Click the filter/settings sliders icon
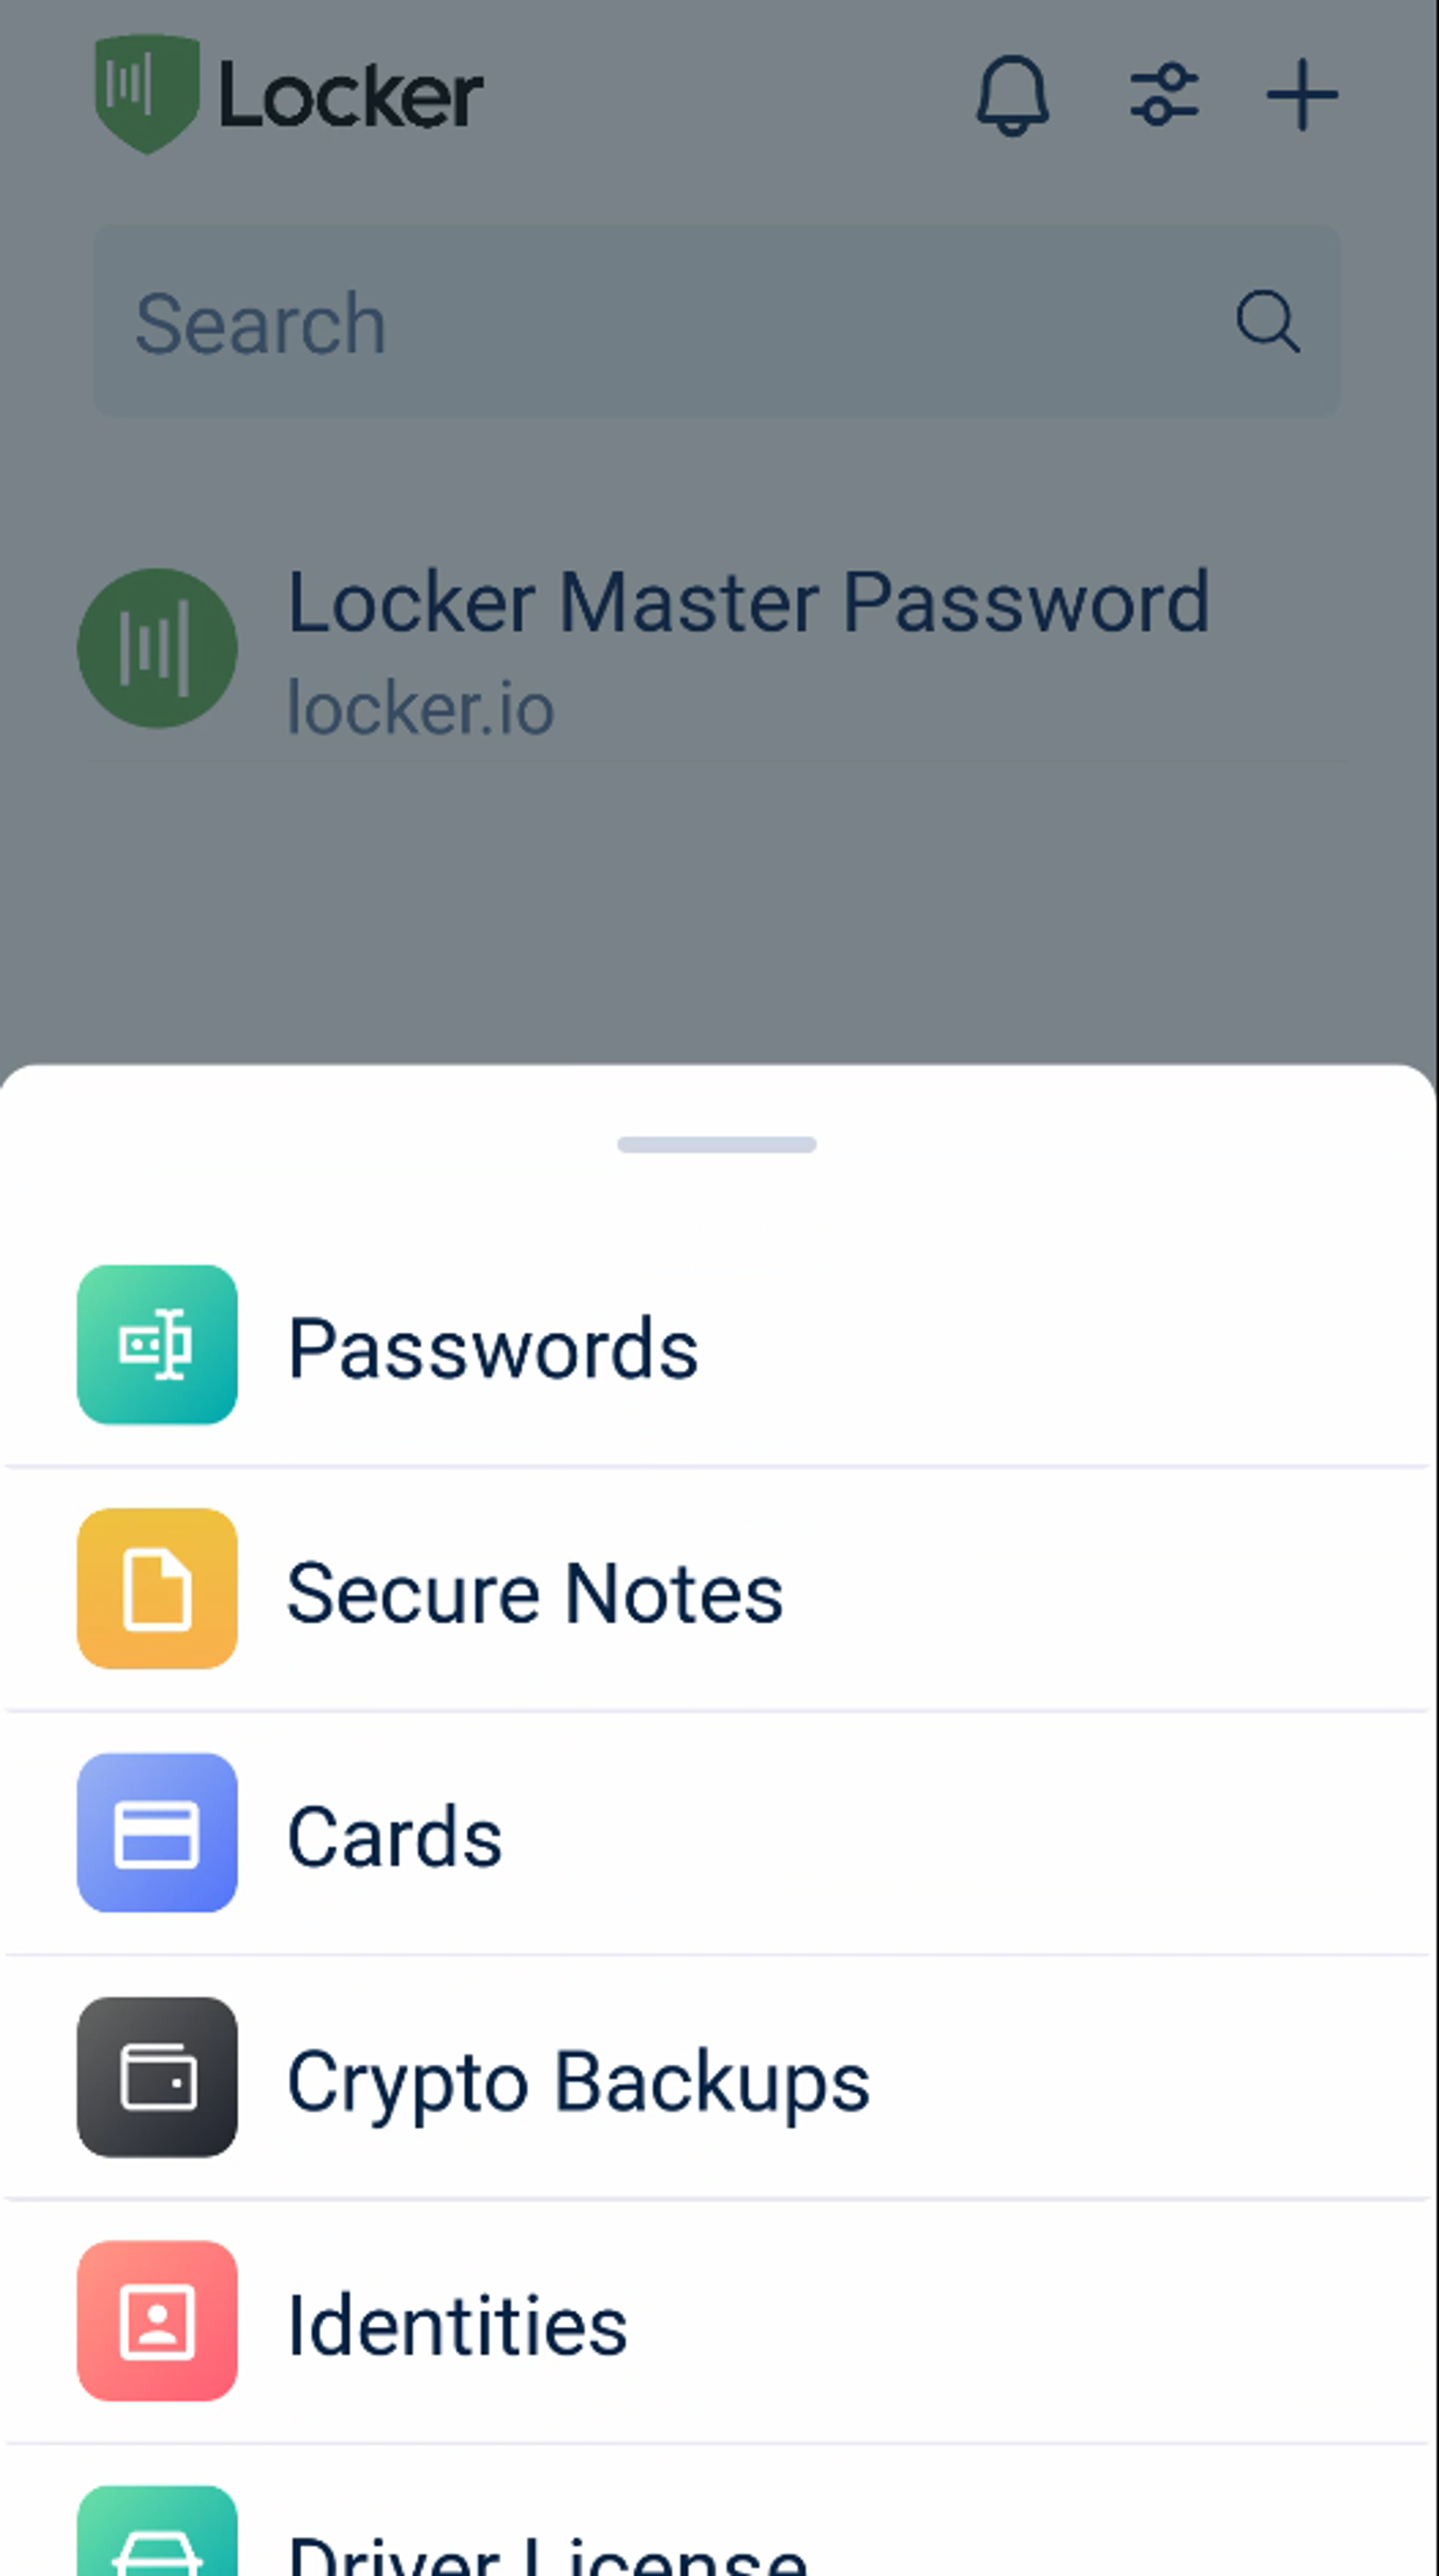1439x2576 pixels. 1161,96
